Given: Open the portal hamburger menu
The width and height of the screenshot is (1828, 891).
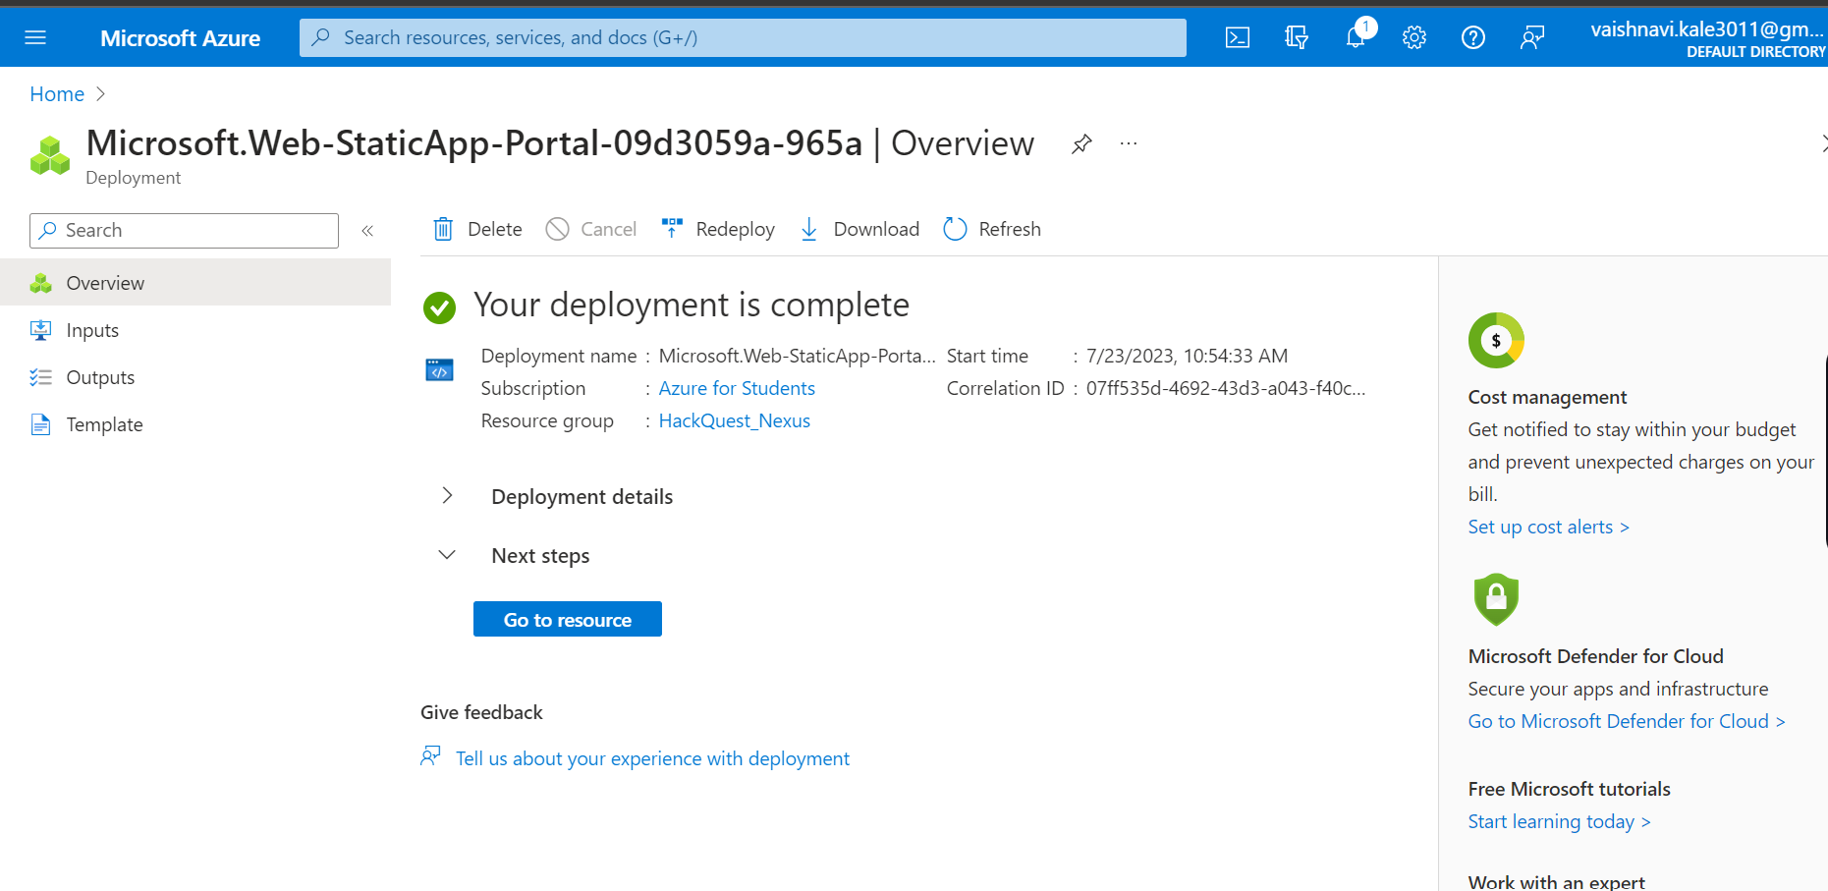Looking at the screenshot, I should pyautogui.click(x=35, y=37).
